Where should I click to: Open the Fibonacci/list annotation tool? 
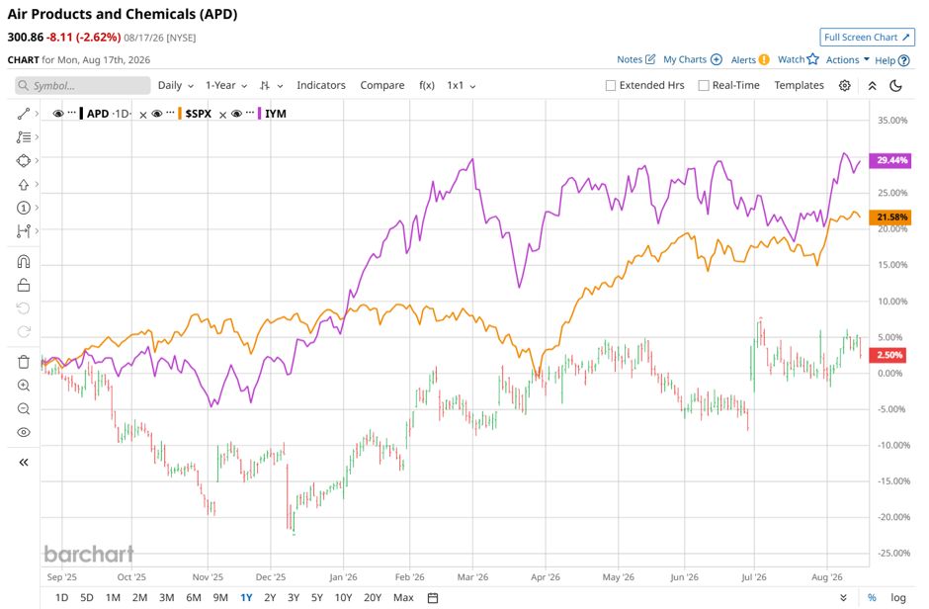pyautogui.click(x=23, y=136)
